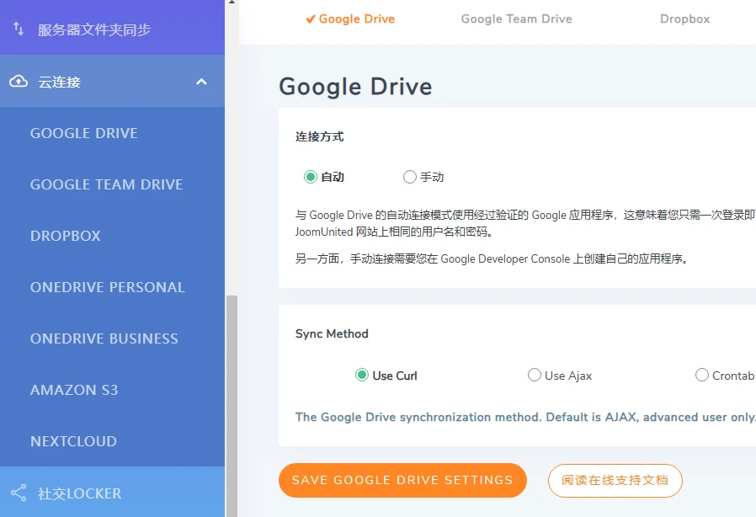
Task: Click the orange checkmark on Google Drive tab
Action: (312, 19)
